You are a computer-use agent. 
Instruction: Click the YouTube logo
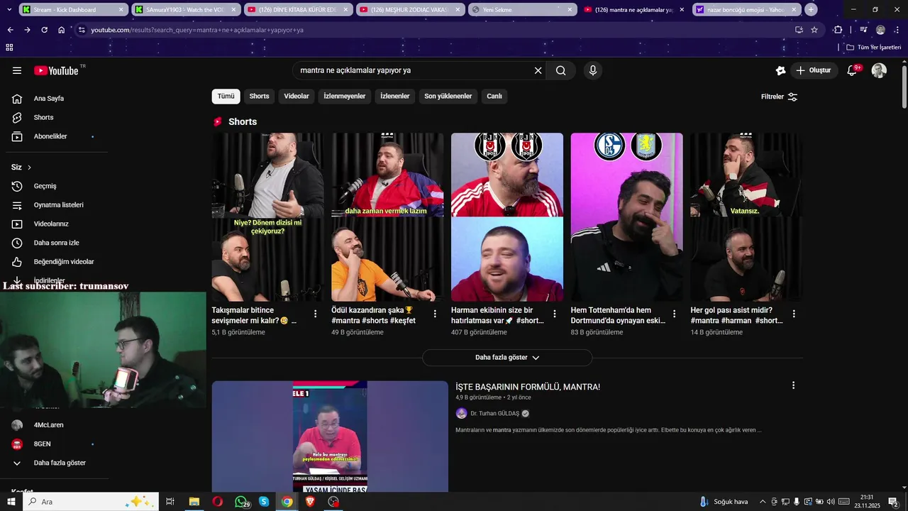coord(56,70)
